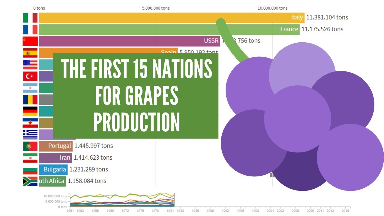Click the 1961 year on the timeline
Image resolution: width=384 pixels, height=216 pixels.
coord(70,211)
